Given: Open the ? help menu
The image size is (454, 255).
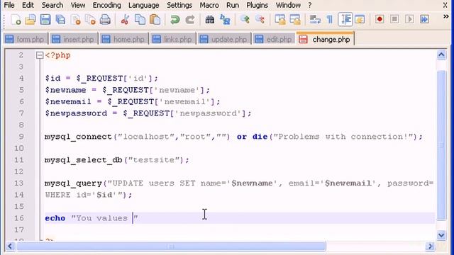Looking at the screenshot, I should click(x=310, y=5).
